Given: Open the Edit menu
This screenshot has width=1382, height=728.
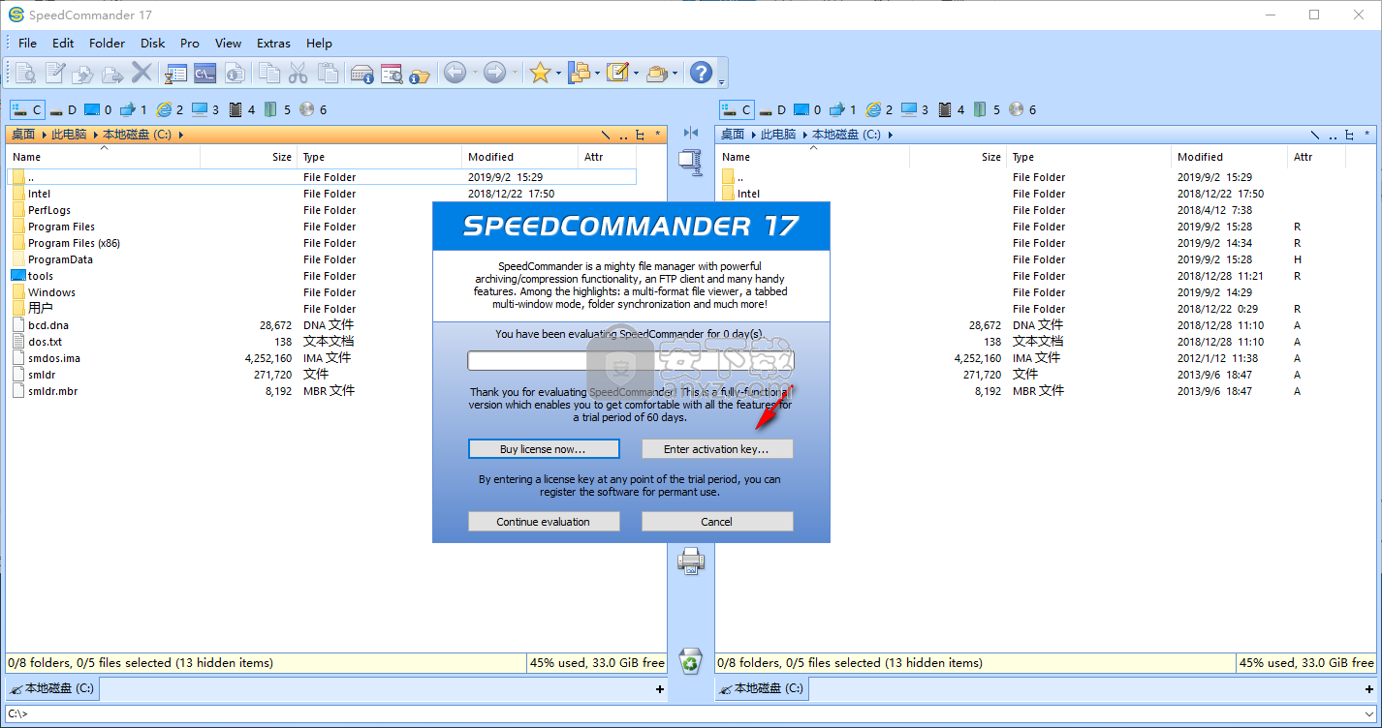Looking at the screenshot, I should (63, 43).
